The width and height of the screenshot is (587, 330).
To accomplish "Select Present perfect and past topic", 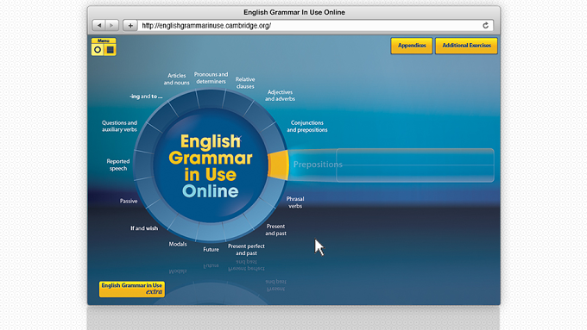I will click(246, 249).
